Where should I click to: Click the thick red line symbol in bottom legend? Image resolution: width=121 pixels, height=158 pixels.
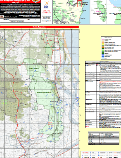[85, 152]
